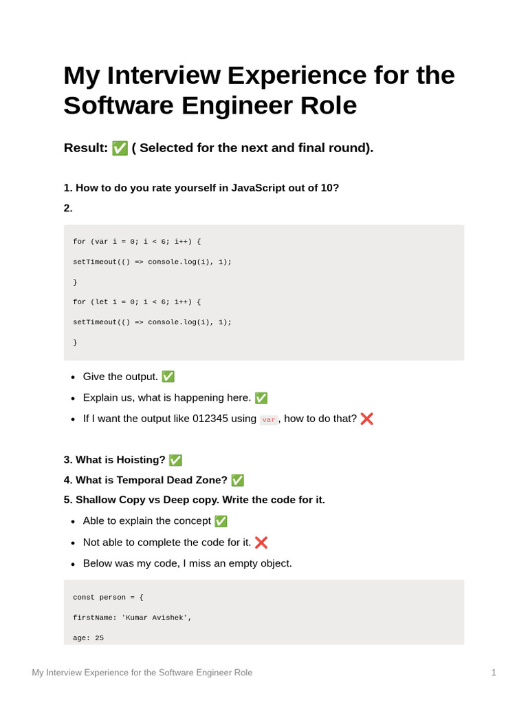Click the page number in the footer
This screenshot has height=705, width=528.
494,673
